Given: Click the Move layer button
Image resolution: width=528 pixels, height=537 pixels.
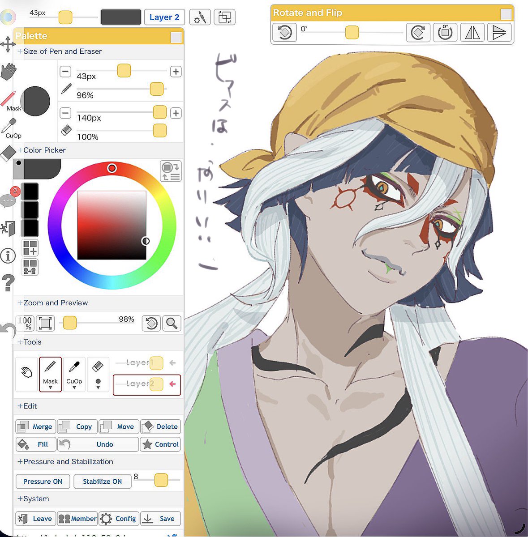Looking at the screenshot, I should pos(119,426).
